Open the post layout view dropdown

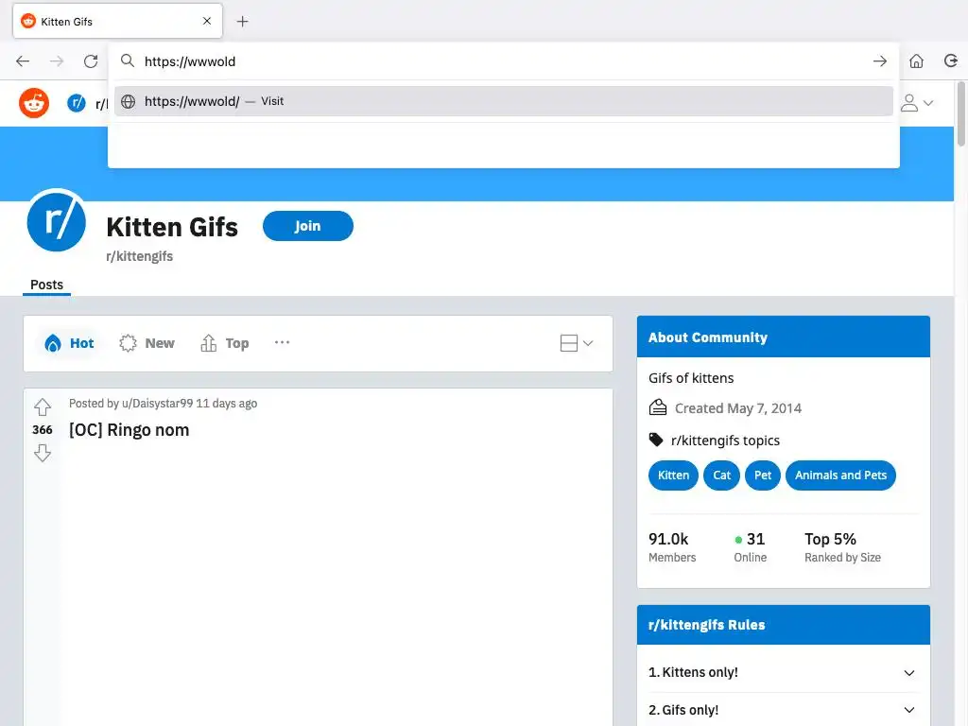click(577, 343)
